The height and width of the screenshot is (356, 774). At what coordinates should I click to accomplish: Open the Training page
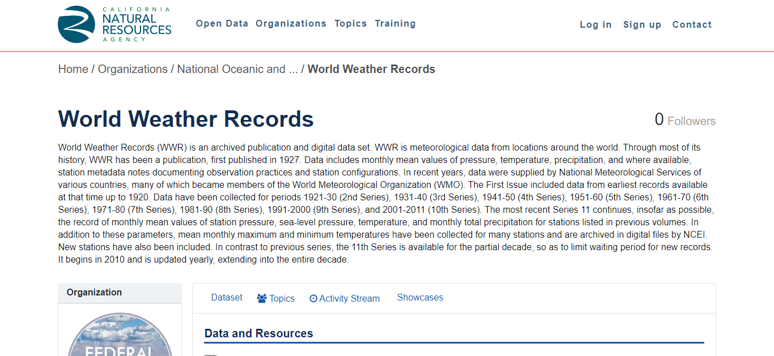point(395,24)
